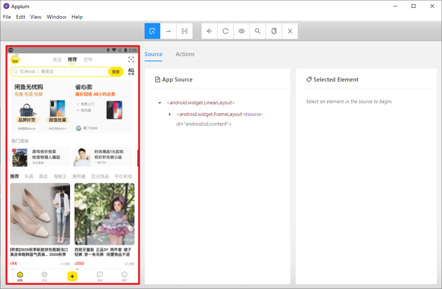Image resolution: width=442 pixels, height=289 pixels.
Task: Click the Back arrow toolbar icon
Action: [x=209, y=31]
